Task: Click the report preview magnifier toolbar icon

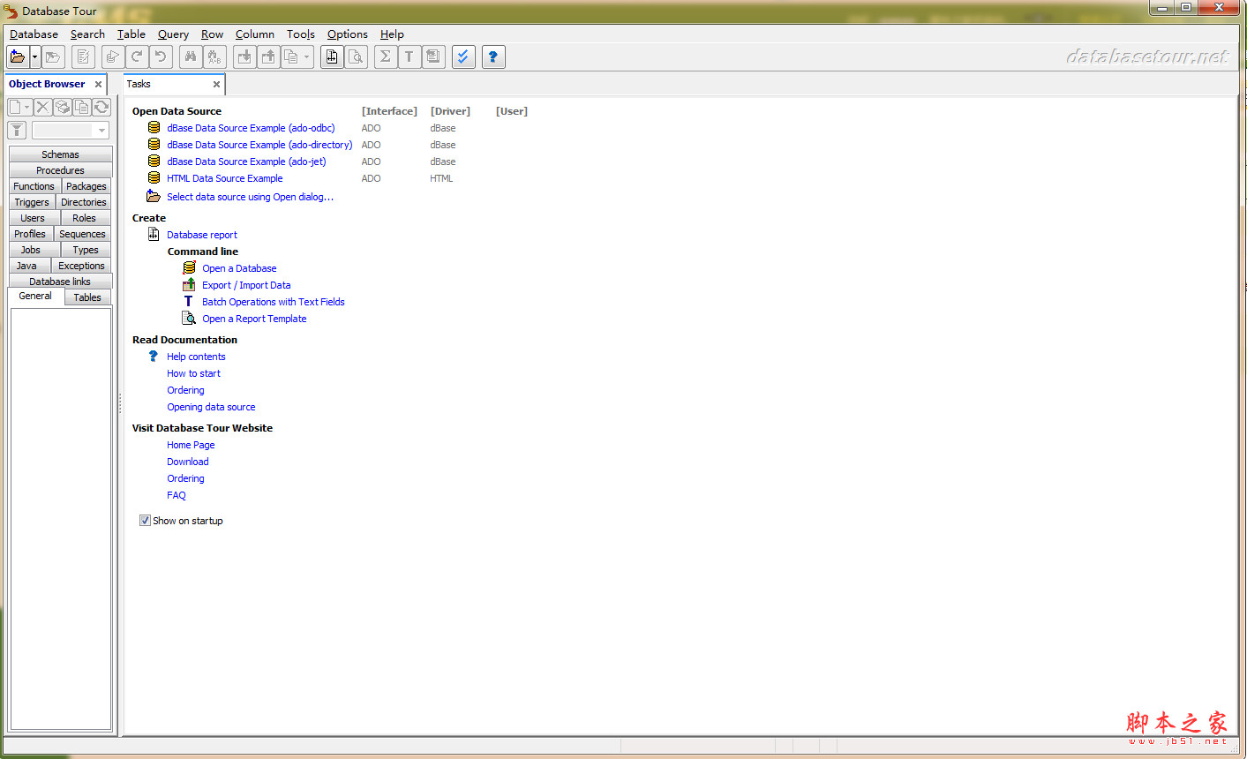Action: [x=356, y=57]
